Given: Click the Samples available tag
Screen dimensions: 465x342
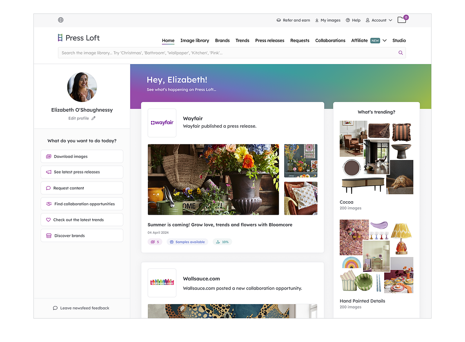Looking at the screenshot, I should point(187,242).
